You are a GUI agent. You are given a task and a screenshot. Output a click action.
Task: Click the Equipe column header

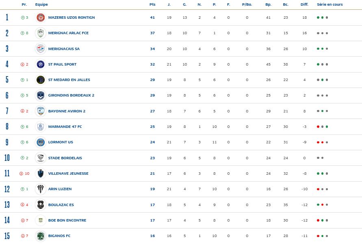pos(41,4)
